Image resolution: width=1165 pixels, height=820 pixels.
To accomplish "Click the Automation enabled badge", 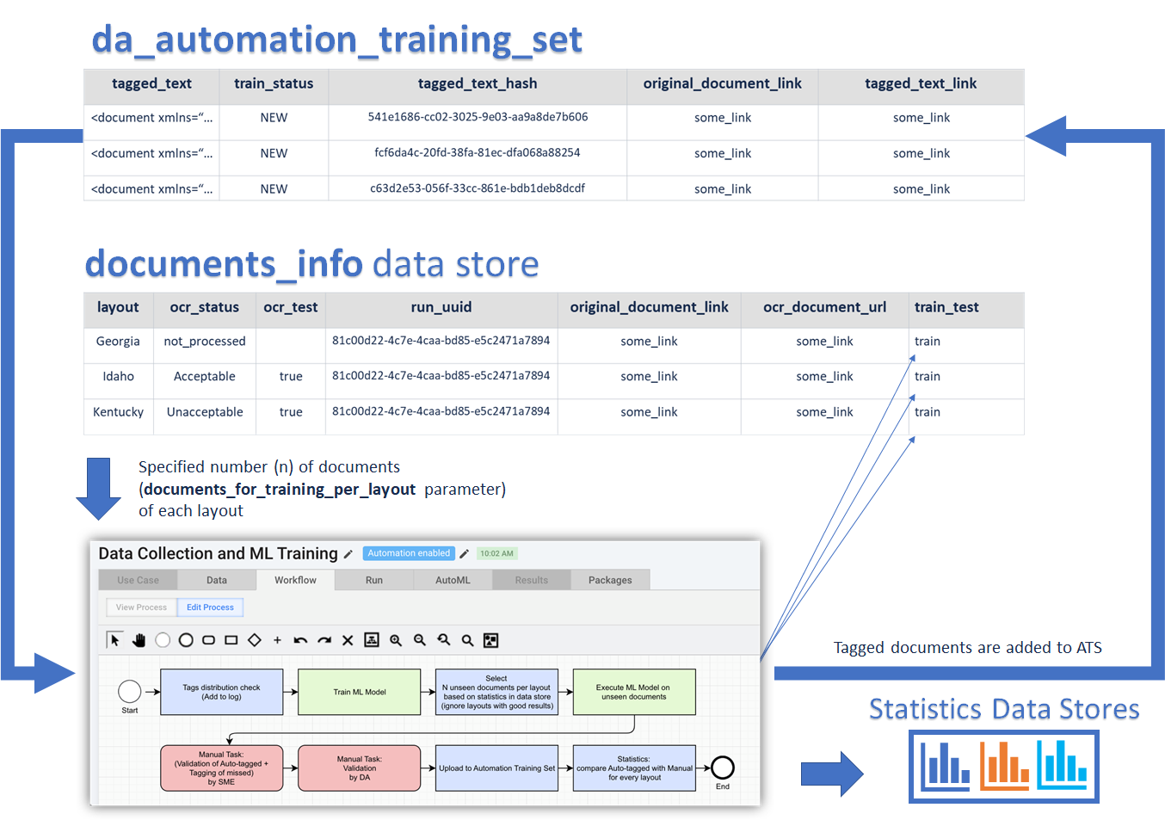I will 409,553.
